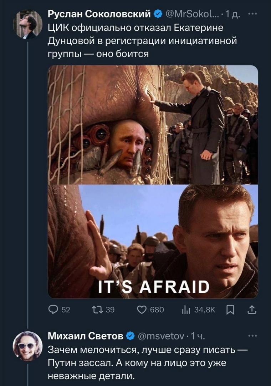Viewport: 271px width, 386px height.
Task: Open more options menu on Михаил Светов's reply
Action: tap(252, 336)
